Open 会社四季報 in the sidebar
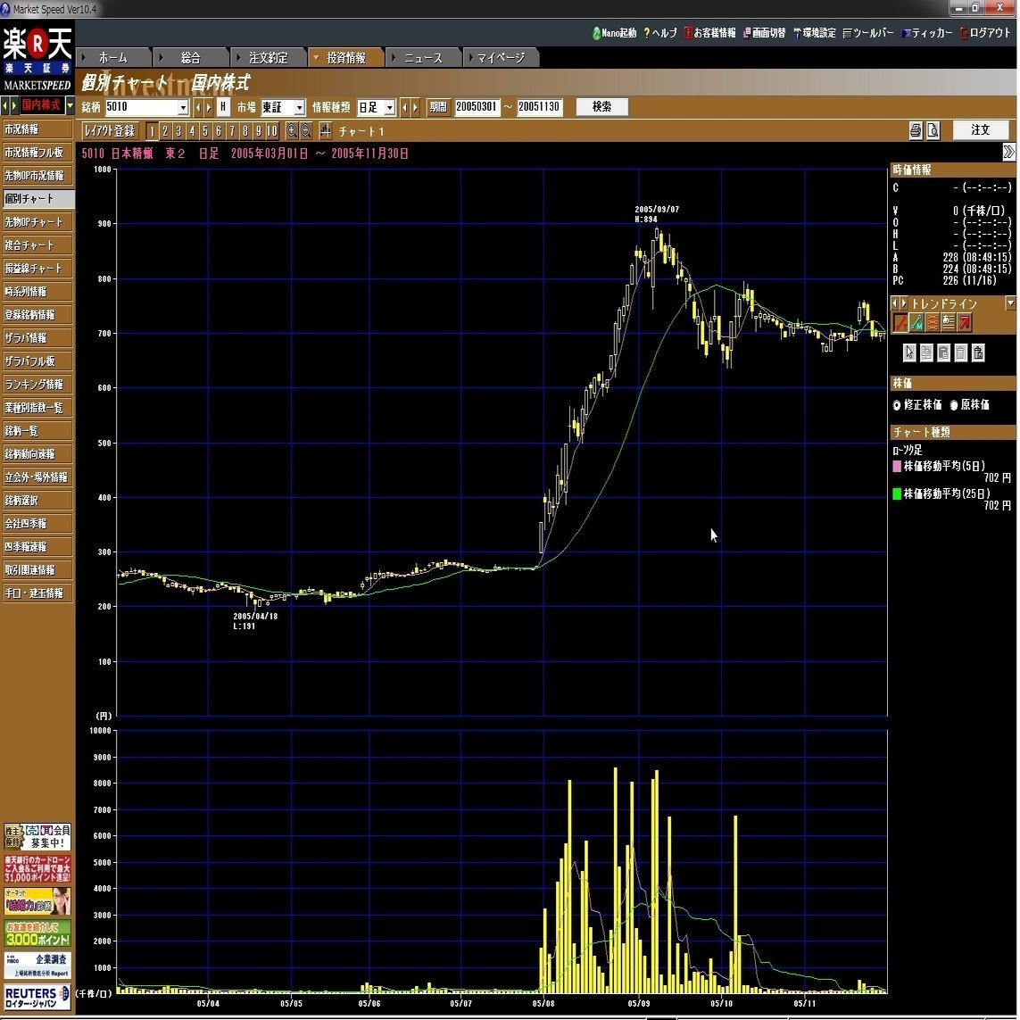Viewport: 1020px width, 1020px height. (x=37, y=524)
